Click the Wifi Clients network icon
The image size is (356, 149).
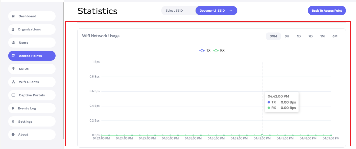[x=13, y=82]
